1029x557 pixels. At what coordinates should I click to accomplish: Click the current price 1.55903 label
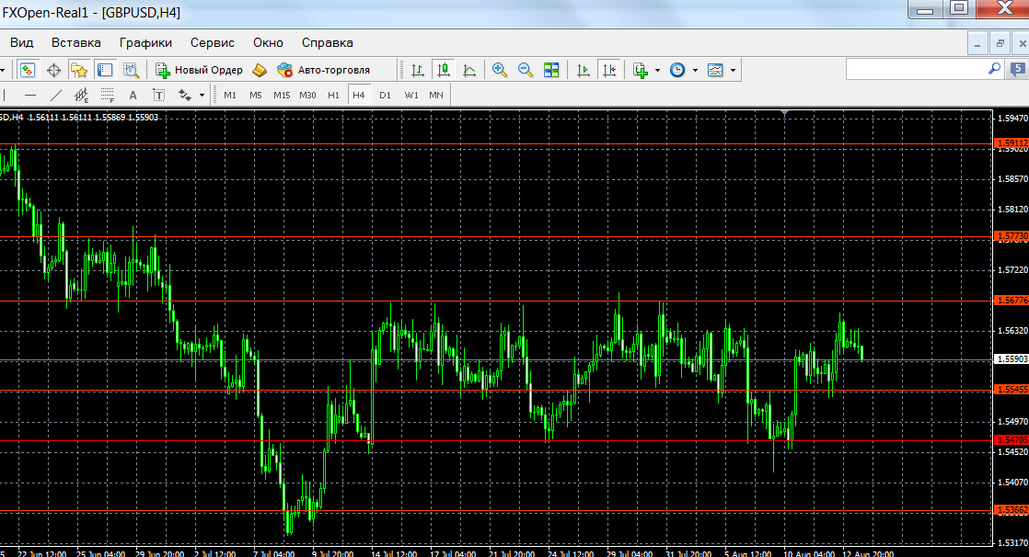[1012, 359]
